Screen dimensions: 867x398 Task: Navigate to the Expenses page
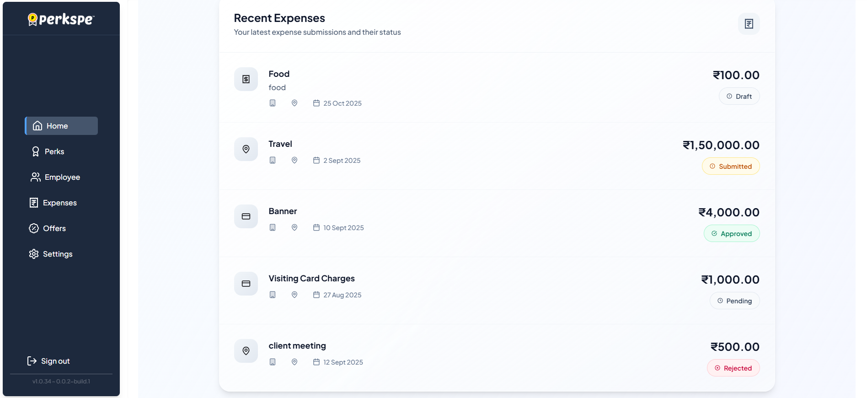[59, 203]
